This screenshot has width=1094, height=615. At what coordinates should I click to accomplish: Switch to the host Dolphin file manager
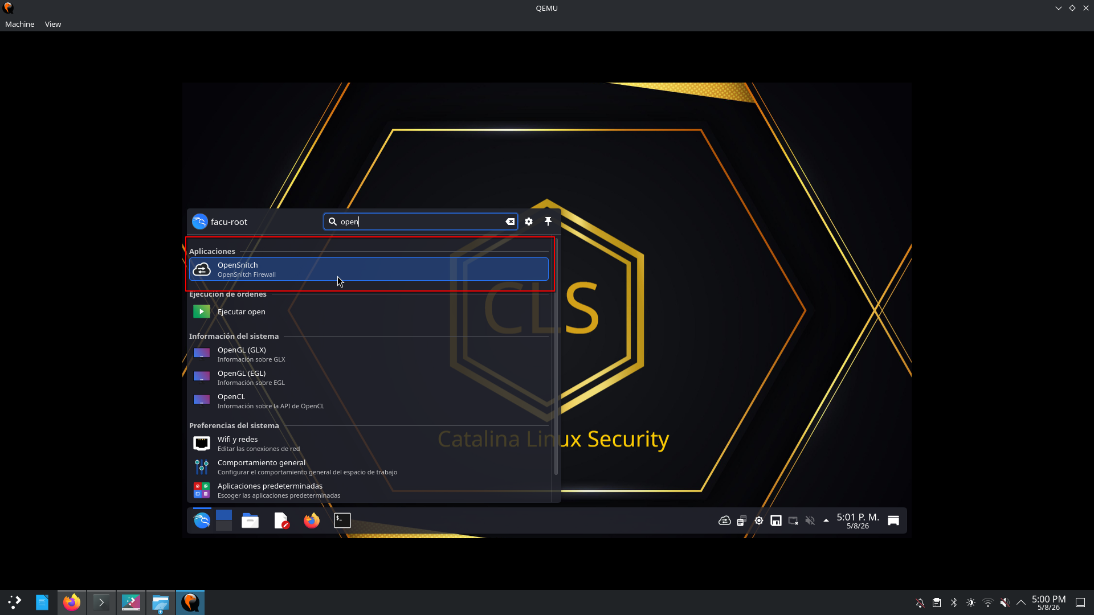click(x=161, y=602)
